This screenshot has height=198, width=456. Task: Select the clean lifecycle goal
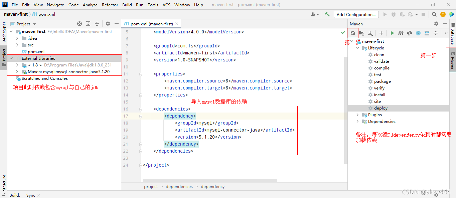379,54
